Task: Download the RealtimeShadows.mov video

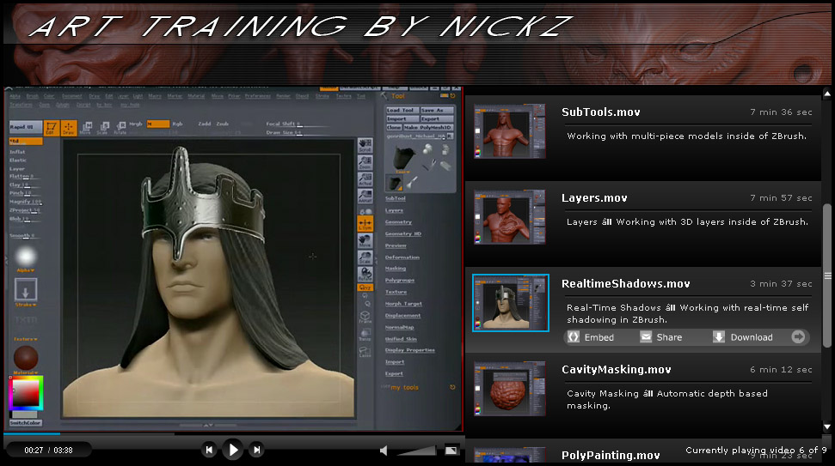Action: [743, 337]
